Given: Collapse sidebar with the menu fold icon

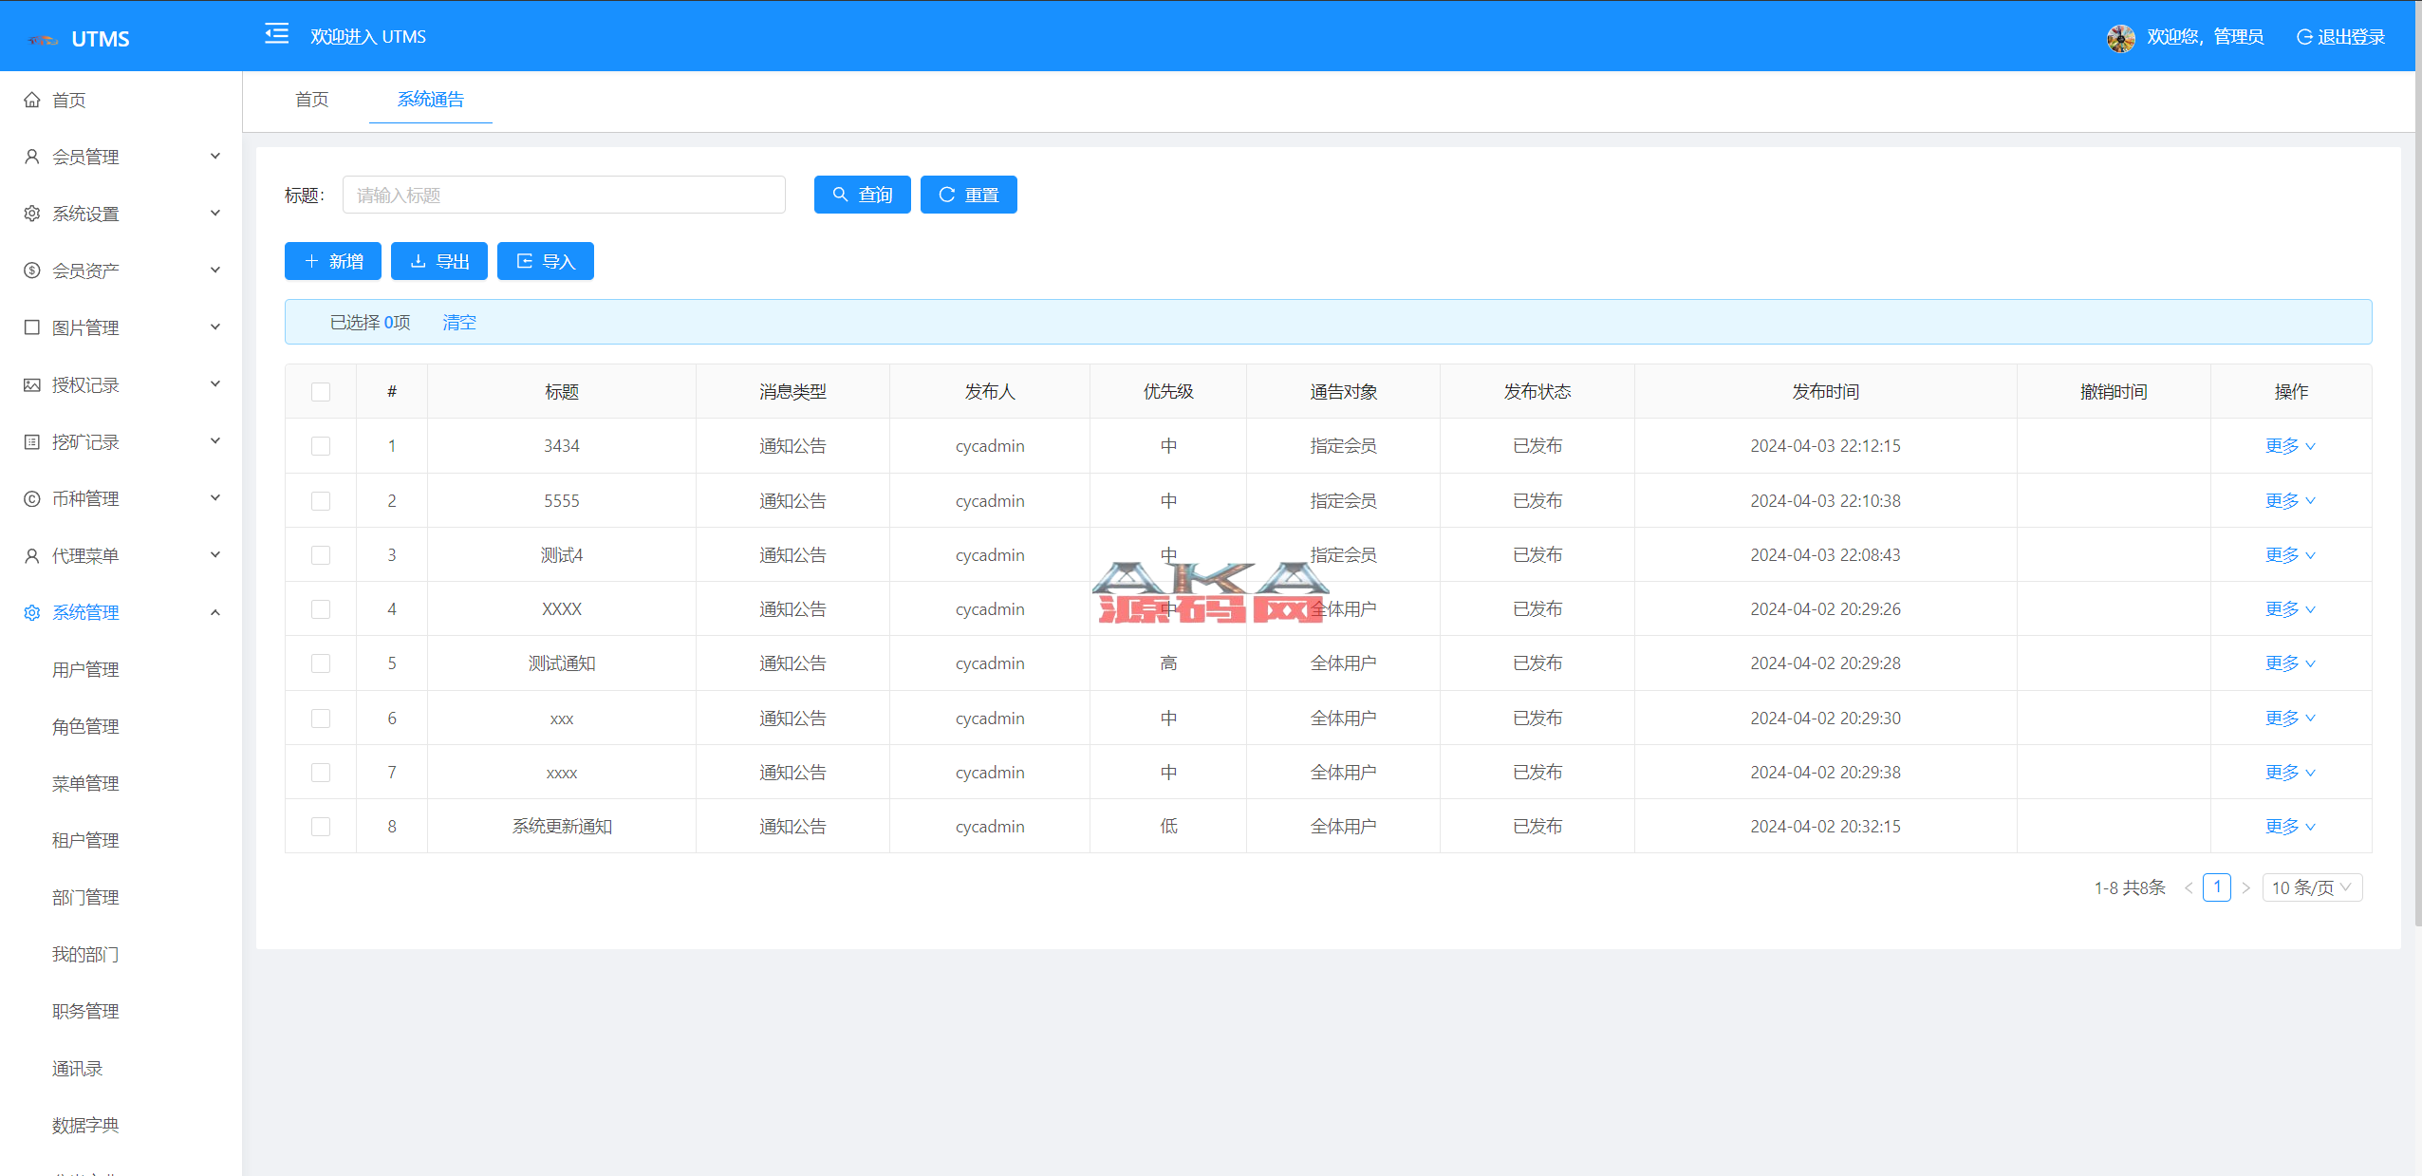Looking at the screenshot, I should pos(276,34).
